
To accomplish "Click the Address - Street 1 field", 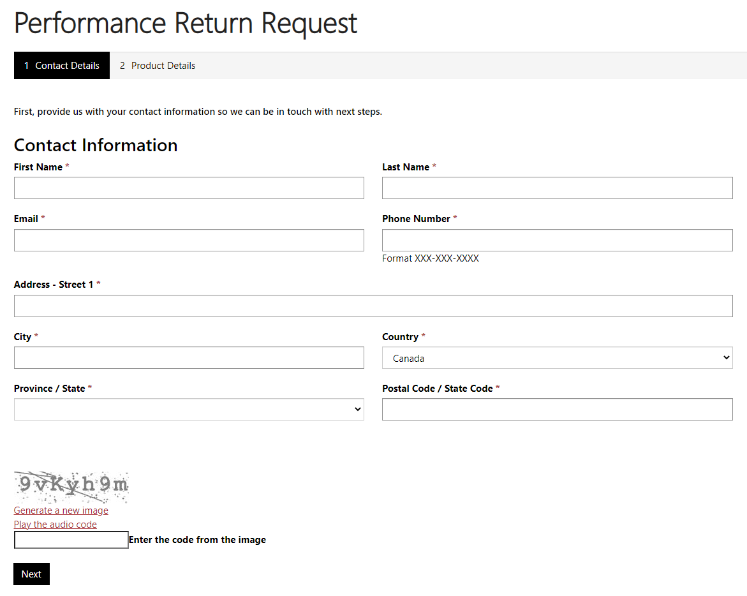I will [374, 306].
